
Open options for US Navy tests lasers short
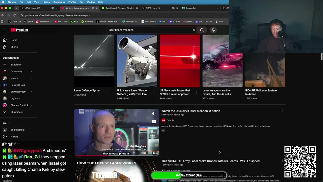[x=196, y=92]
